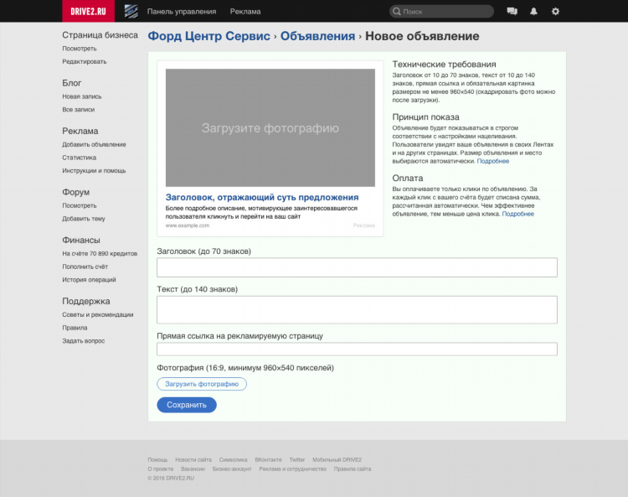628x497 pixels.
Task: Open Бизнес-аккаунт footer link
Action: (x=232, y=469)
